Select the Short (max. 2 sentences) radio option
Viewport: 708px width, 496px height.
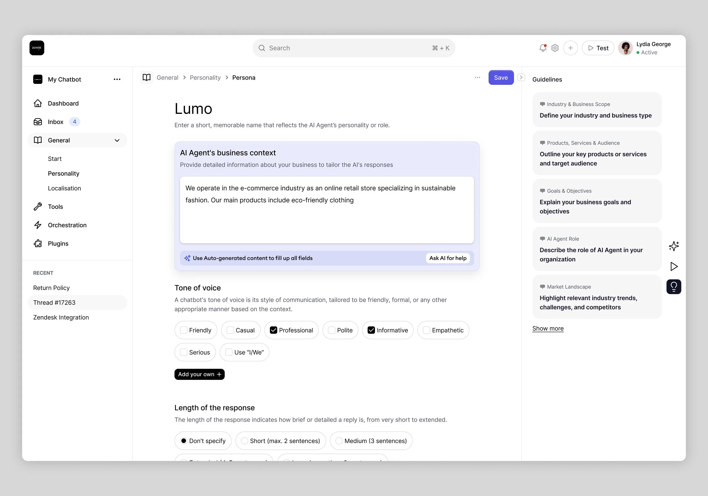point(244,441)
